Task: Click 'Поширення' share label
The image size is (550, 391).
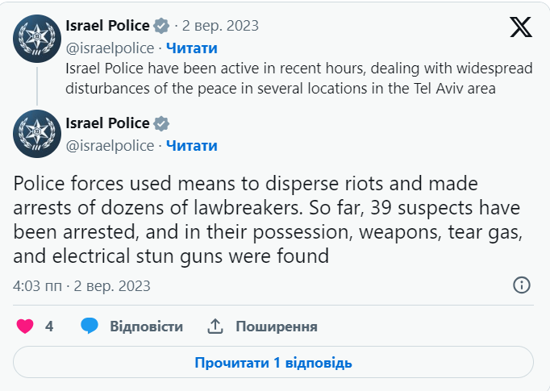Action: tap(276, 327)
